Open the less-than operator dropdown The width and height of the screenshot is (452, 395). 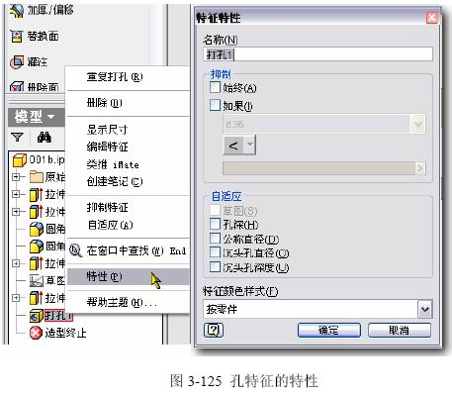point(250,145)
